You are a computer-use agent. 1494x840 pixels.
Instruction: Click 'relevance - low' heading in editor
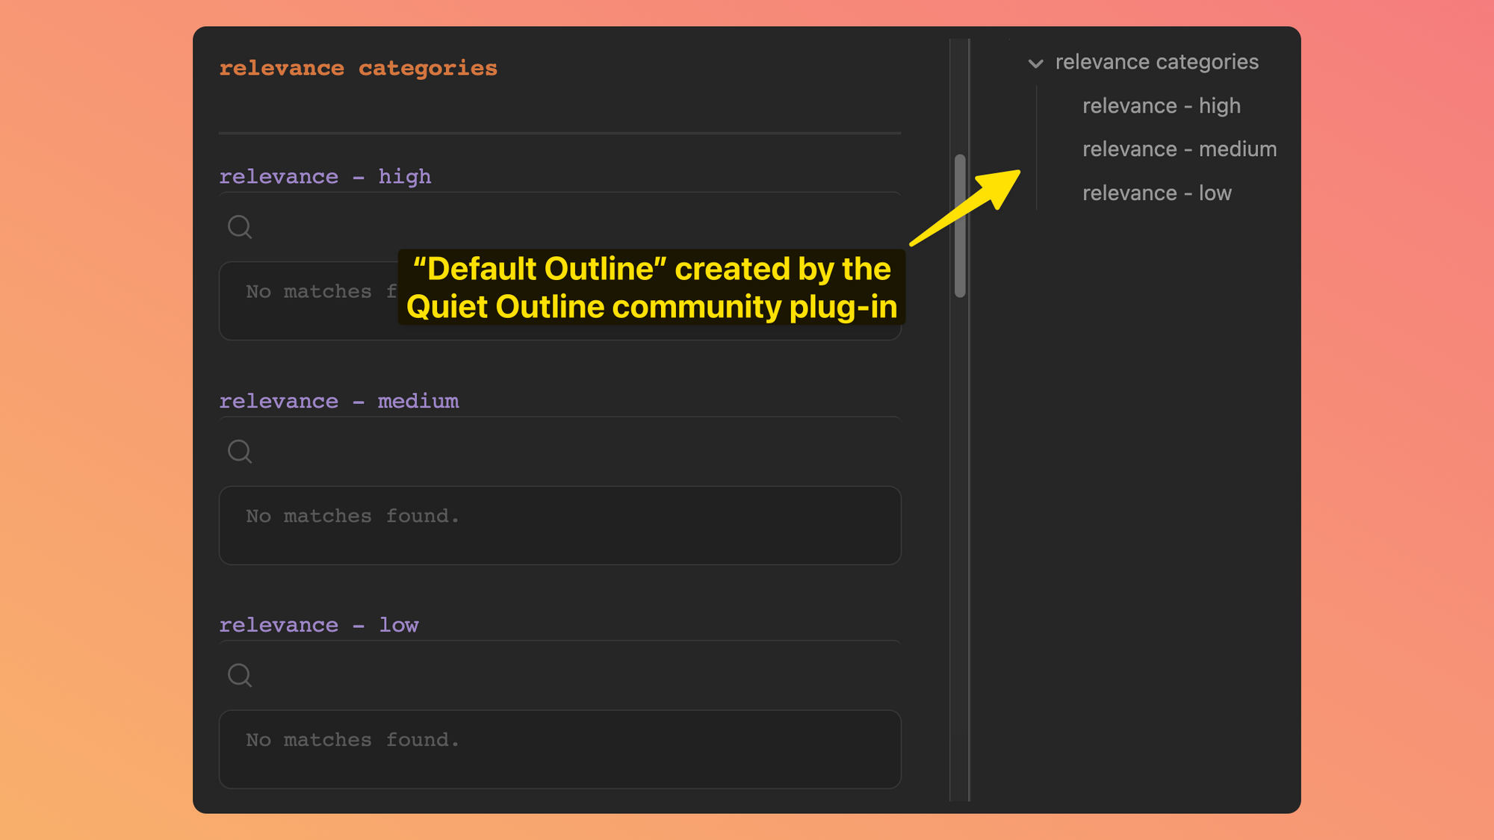(318, 625)
